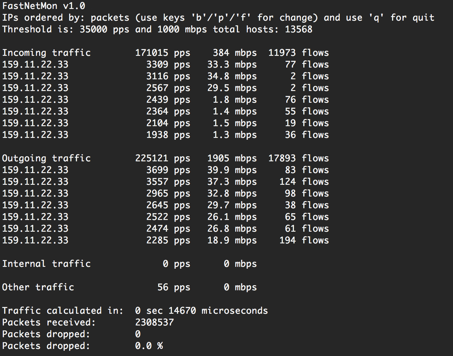Click the Outgoing traffic header line

pyautogui.click(x=165, y=158)
